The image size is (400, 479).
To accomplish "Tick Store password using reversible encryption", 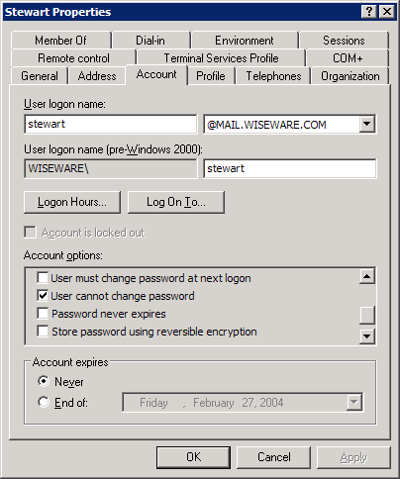I will [x=43, y=332].
